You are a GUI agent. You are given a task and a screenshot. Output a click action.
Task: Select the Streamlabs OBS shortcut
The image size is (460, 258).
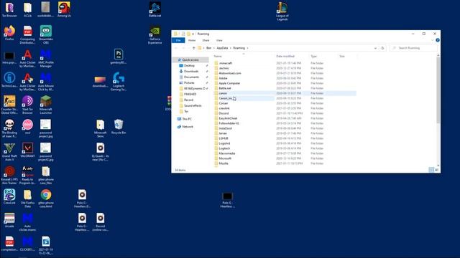coord(46,34)
